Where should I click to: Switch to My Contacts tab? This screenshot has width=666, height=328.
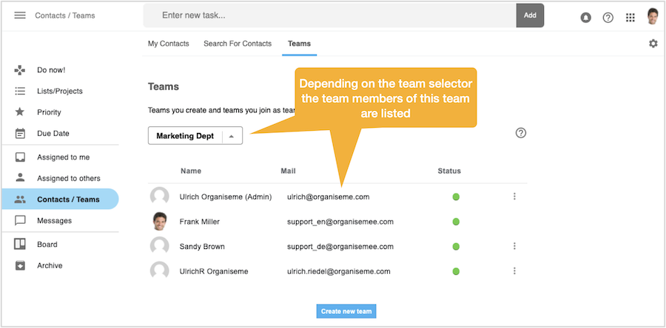point(168,44)
